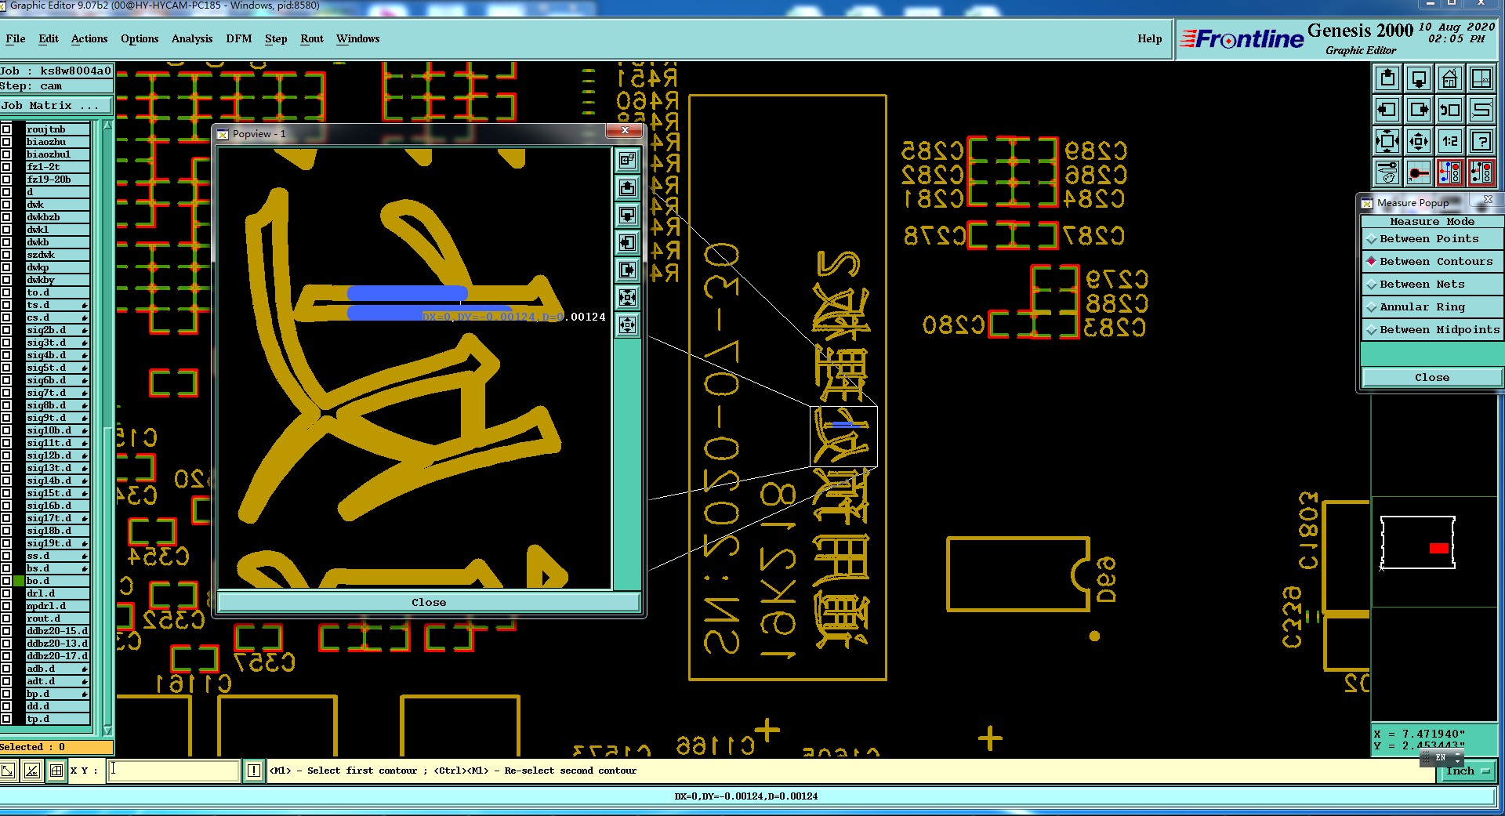Open the Job Matrix ... button
This screenshot has height=816, width=1505.
tap(56, 106)
